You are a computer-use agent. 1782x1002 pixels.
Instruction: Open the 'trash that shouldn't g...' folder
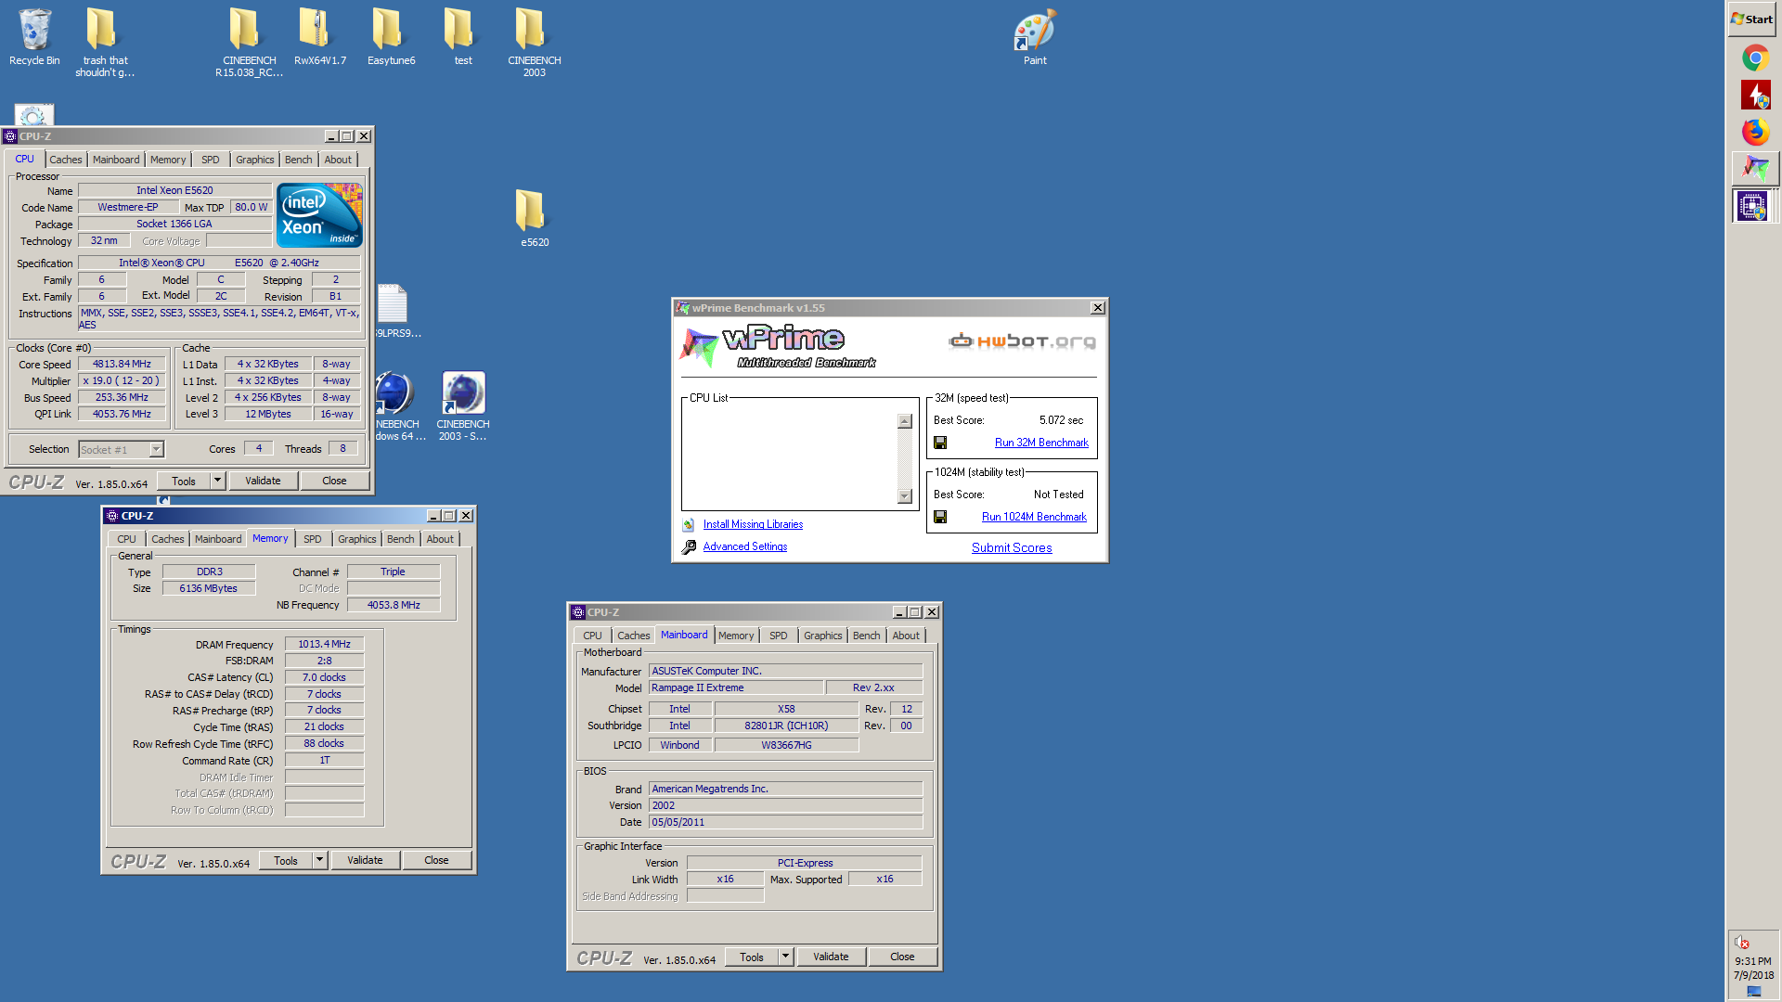click(105, 42)
